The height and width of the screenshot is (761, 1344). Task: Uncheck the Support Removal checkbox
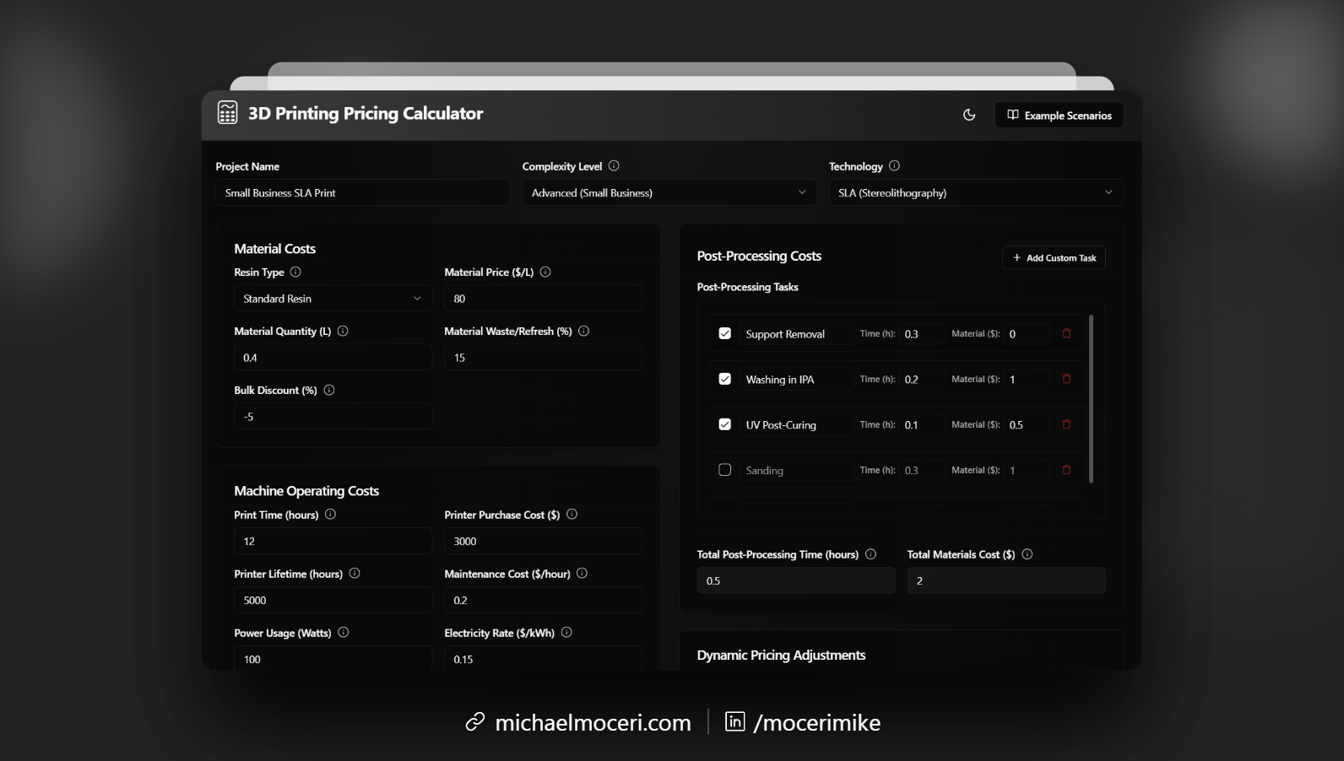tap(724, 333)
